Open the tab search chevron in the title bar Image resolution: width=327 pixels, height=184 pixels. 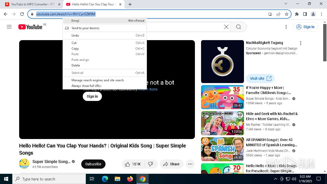(286, 4)
